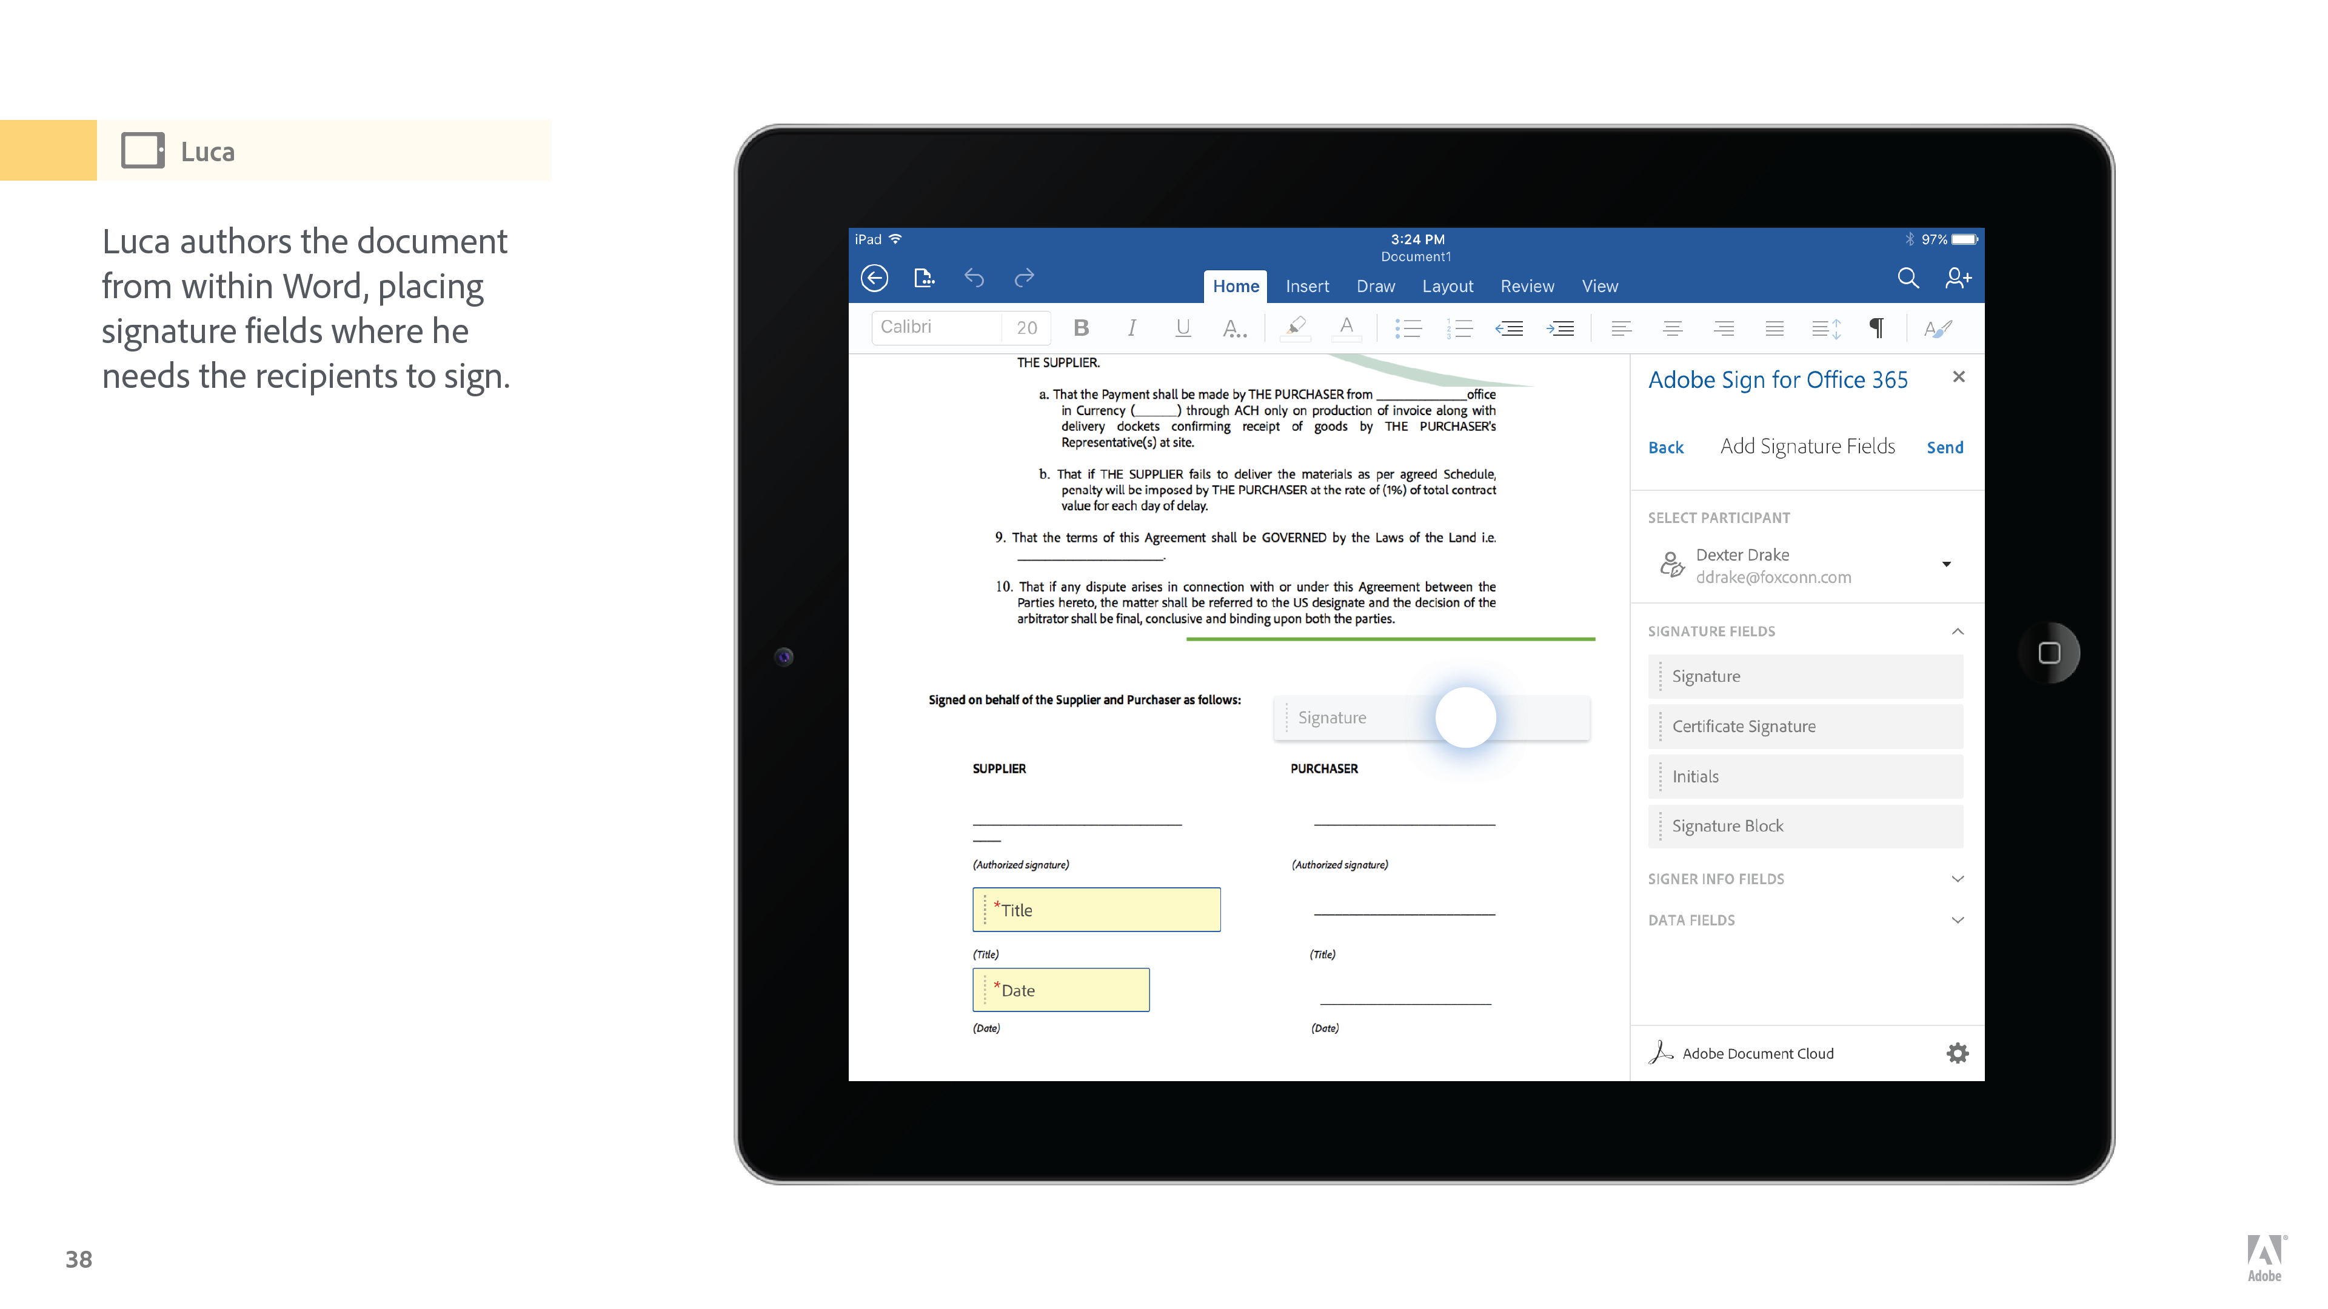
Task: Open text styles icon
Action: pos(1938,328)
